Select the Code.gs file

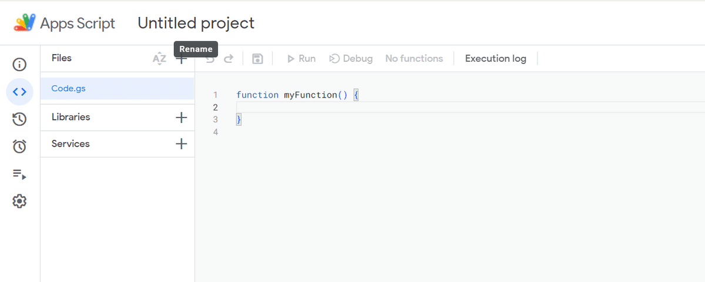click(x=117, y=89)
